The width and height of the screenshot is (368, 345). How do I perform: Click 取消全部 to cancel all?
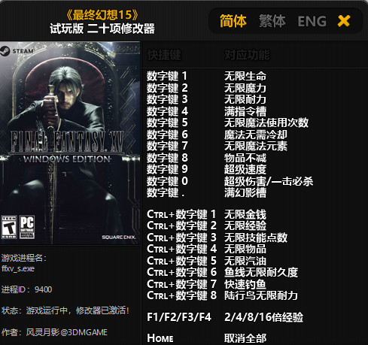click(x=245, y=338)
